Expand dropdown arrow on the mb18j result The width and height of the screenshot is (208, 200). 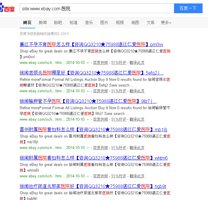tap(88, 148)
